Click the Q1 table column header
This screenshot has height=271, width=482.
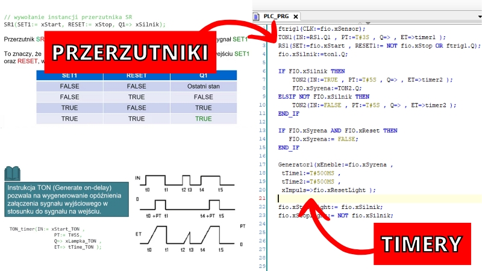[x=204, y=76]
